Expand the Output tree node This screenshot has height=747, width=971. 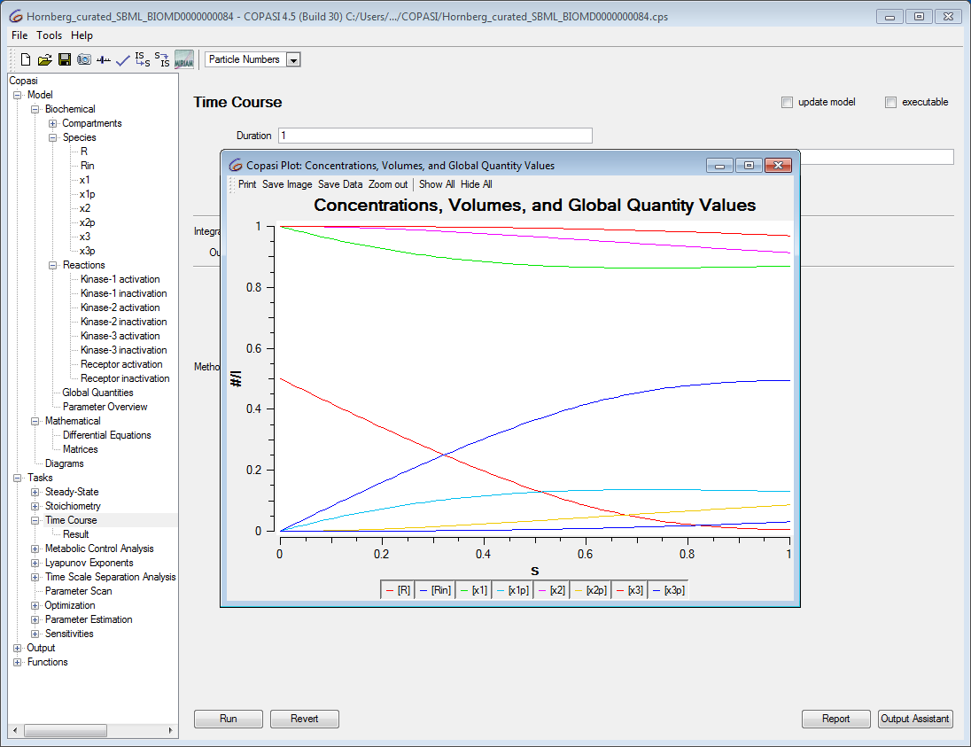point(18,648)
